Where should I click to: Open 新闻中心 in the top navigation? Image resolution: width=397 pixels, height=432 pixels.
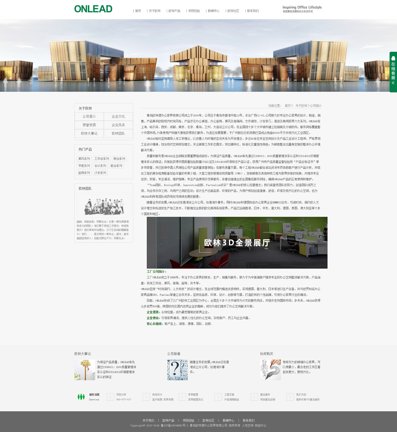(x=213, y=11)
